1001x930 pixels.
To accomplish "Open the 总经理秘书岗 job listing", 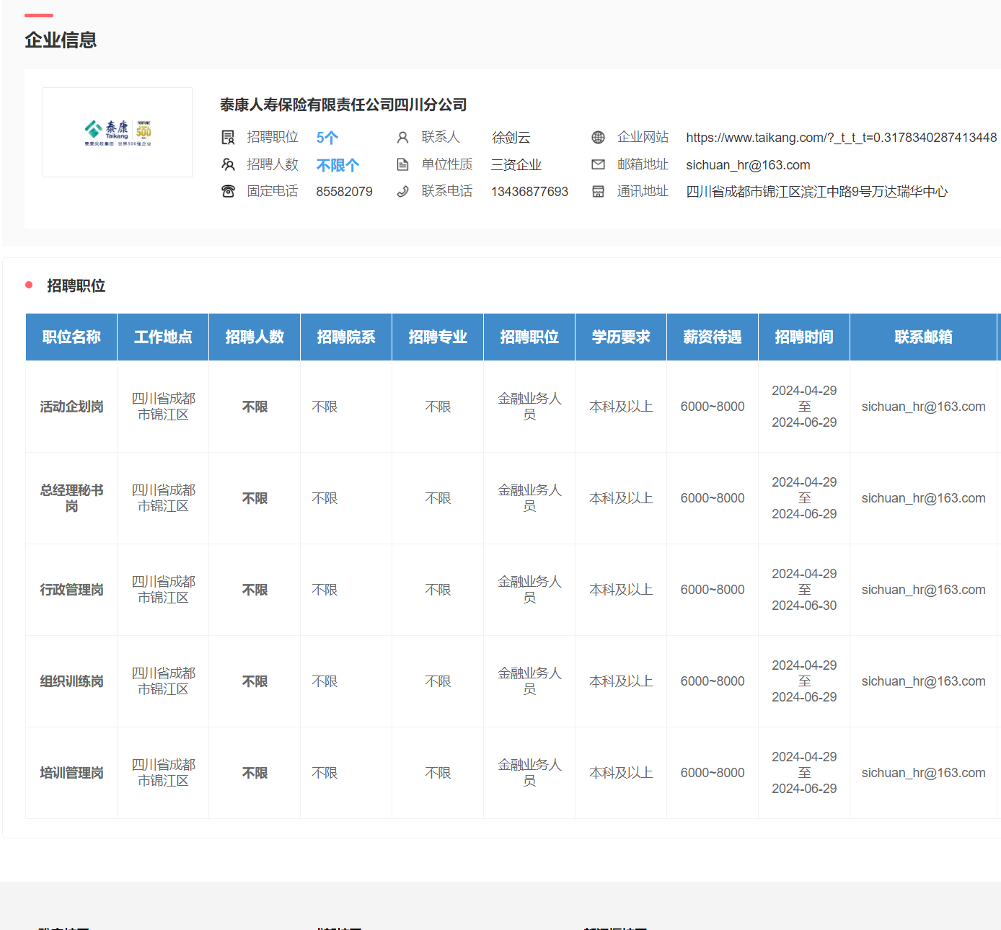I will 71,498.
